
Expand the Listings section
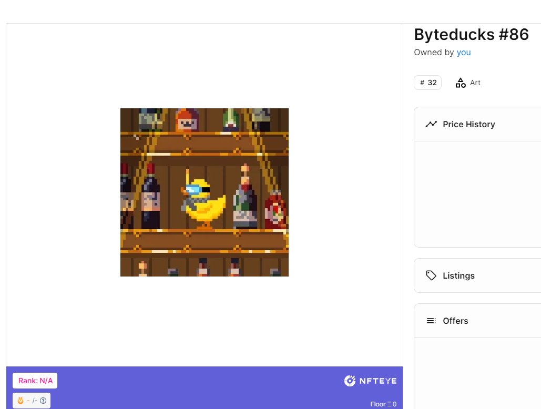[477, 275]
